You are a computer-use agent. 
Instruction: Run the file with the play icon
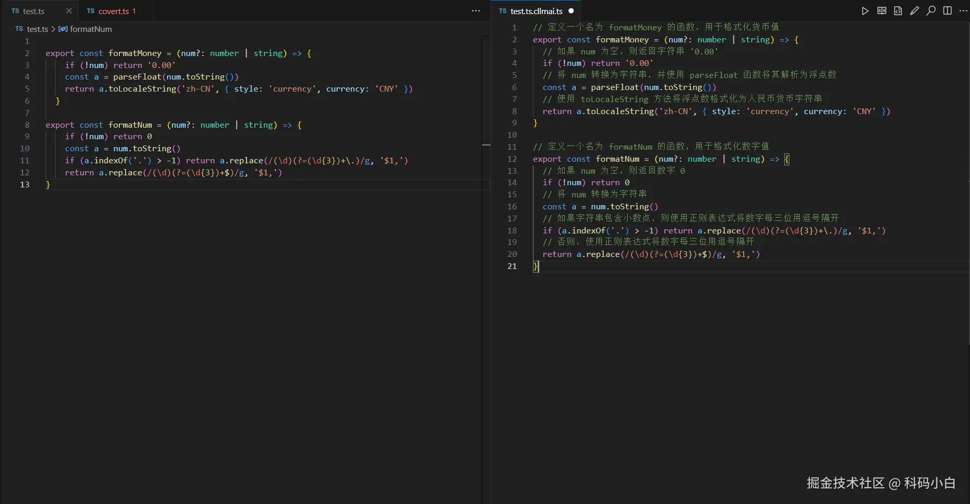pos(865,11)
